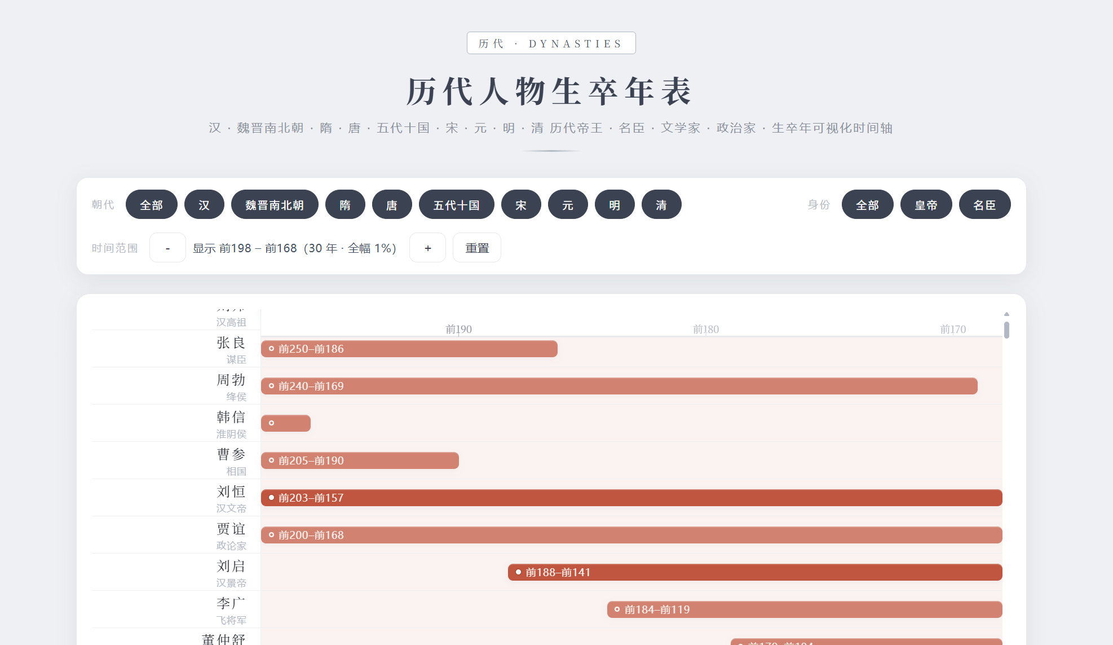Click the name 张良 in the list

231,343
